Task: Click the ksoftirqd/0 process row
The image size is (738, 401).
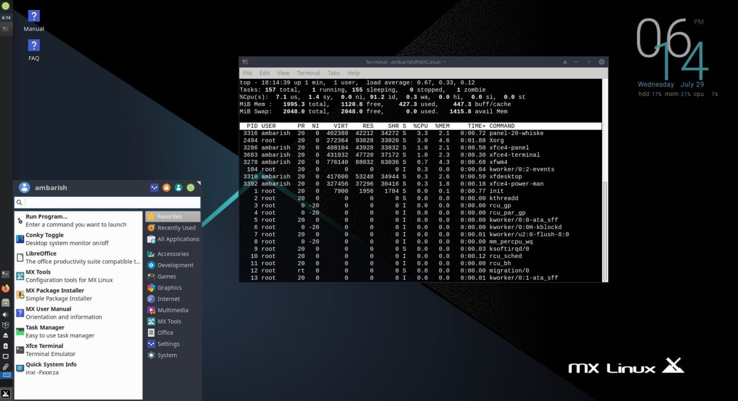Action: 420,249
